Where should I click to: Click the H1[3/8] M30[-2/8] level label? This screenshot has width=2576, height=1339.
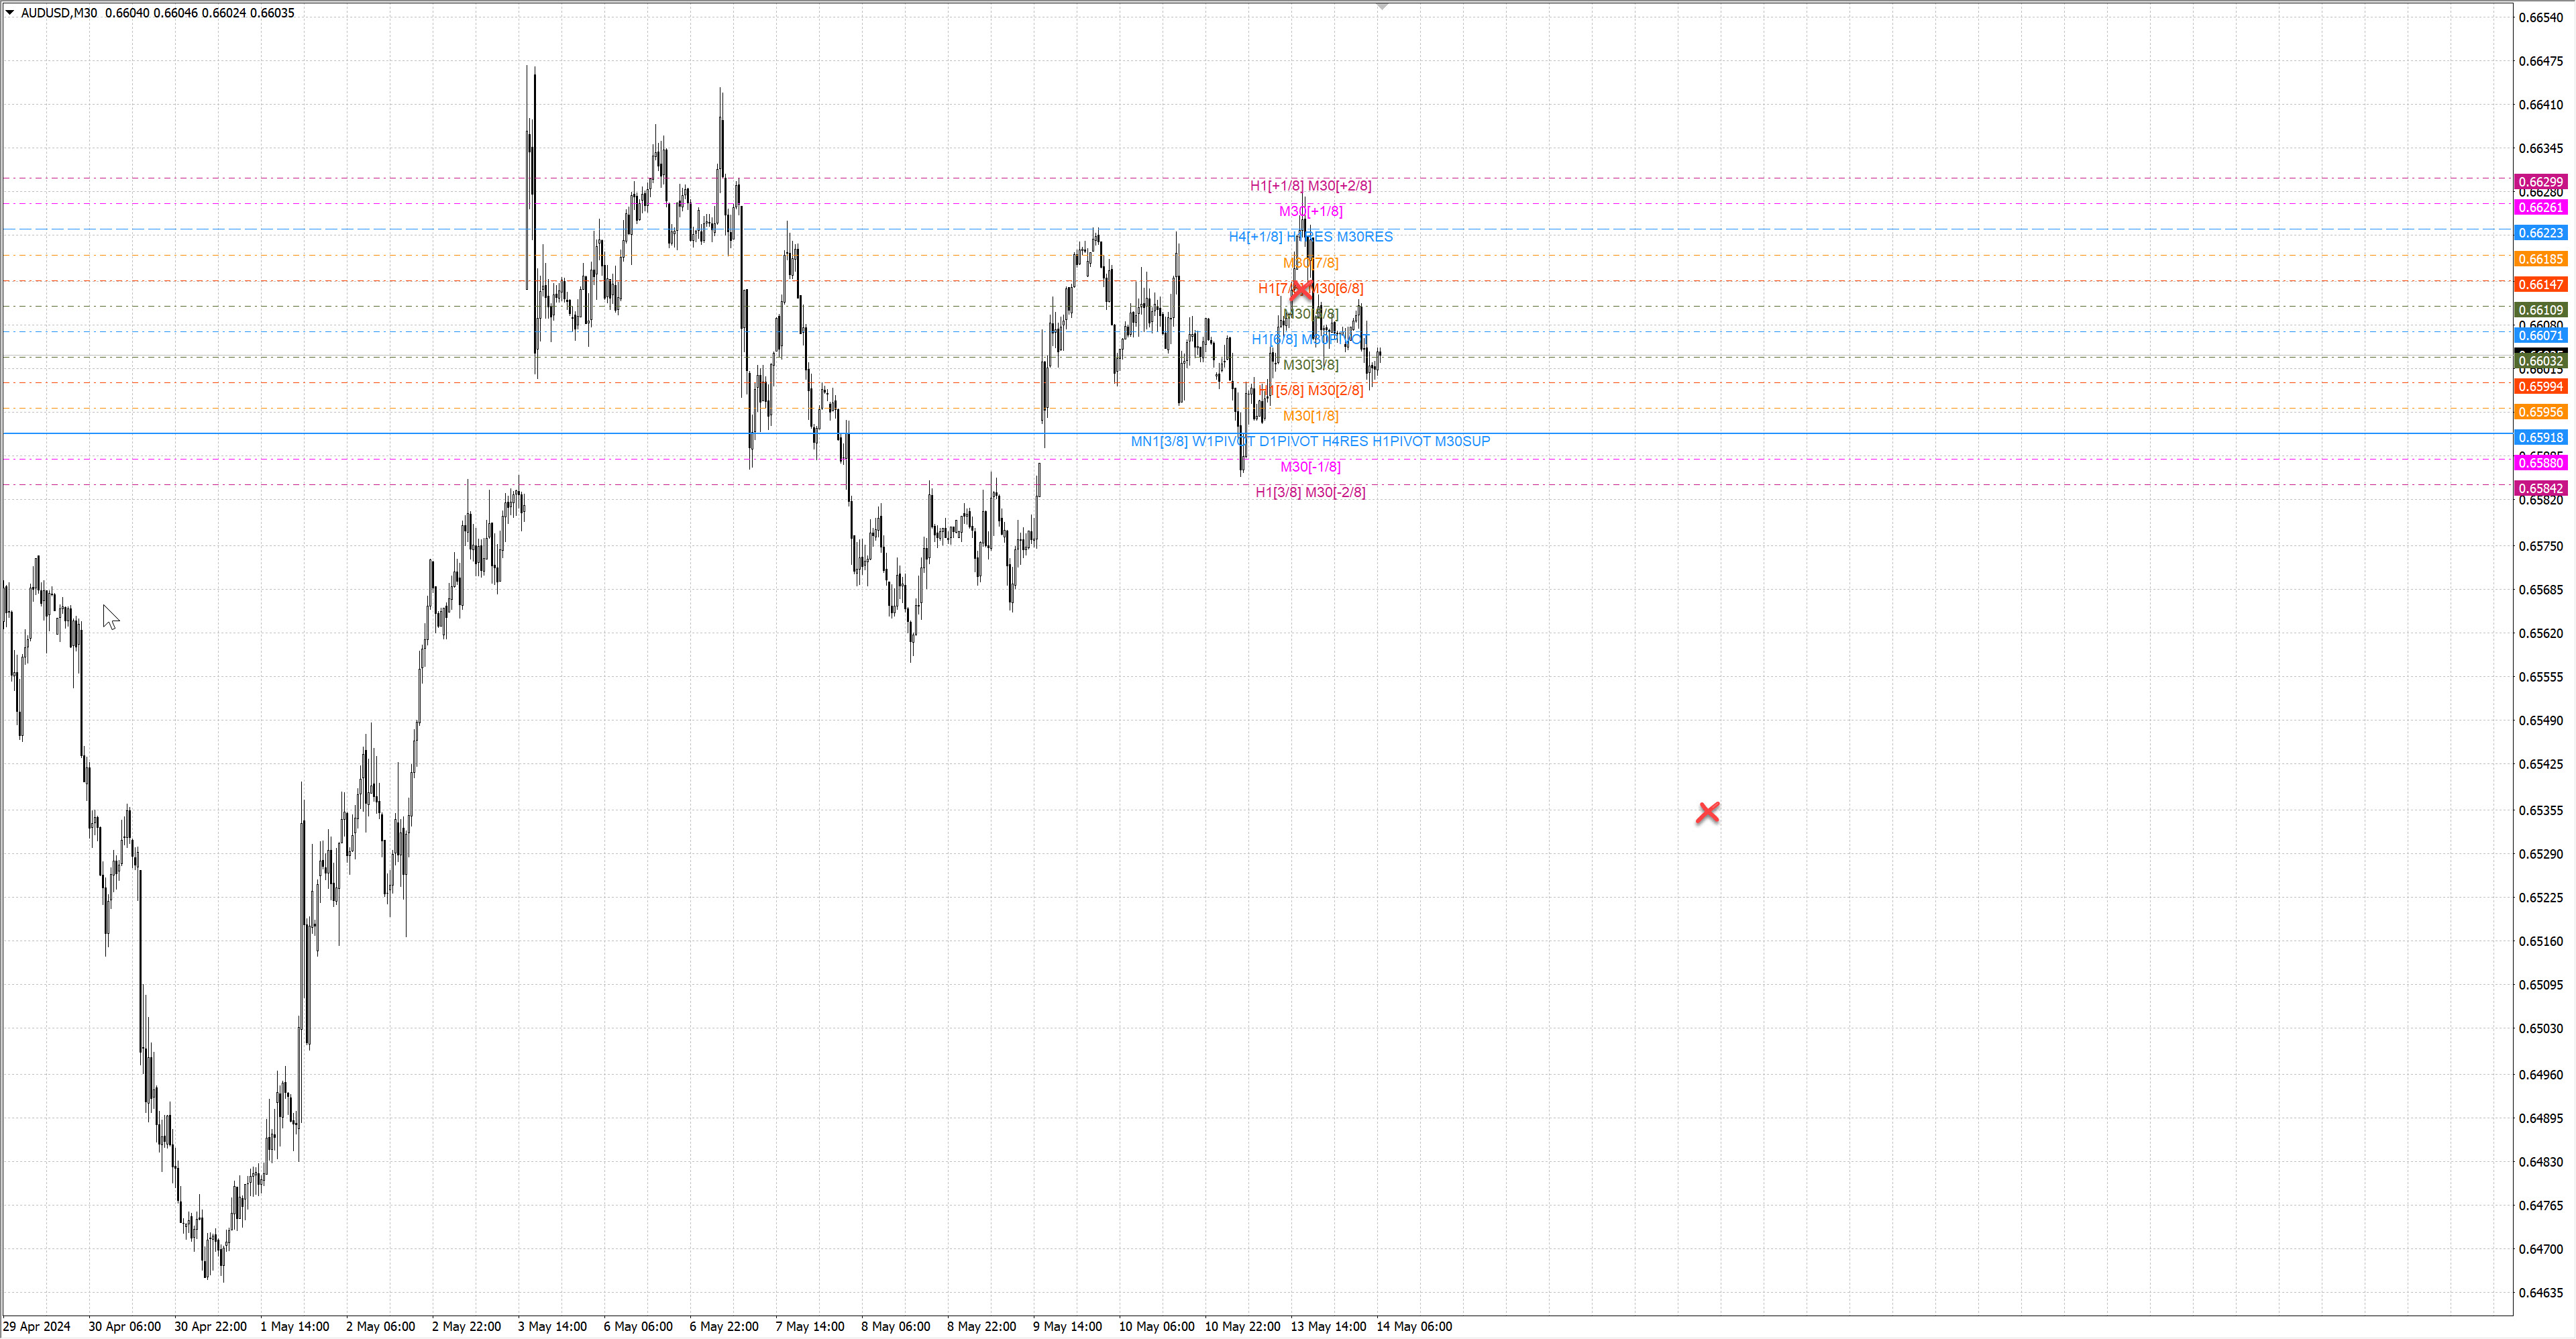pyautogui.click(x=1310, y=492)
